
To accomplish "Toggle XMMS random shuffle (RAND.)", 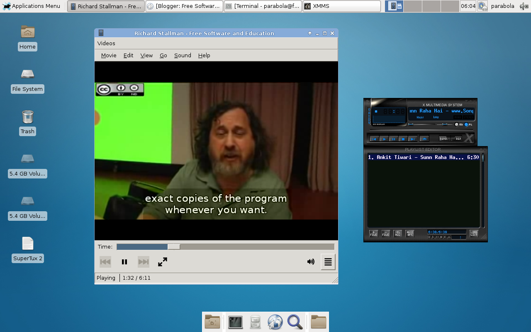I will pos(444,139).
